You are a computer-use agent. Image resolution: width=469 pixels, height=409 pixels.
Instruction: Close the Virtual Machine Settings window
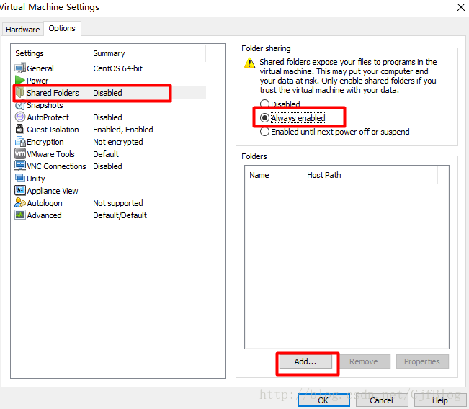click(461, 7)
